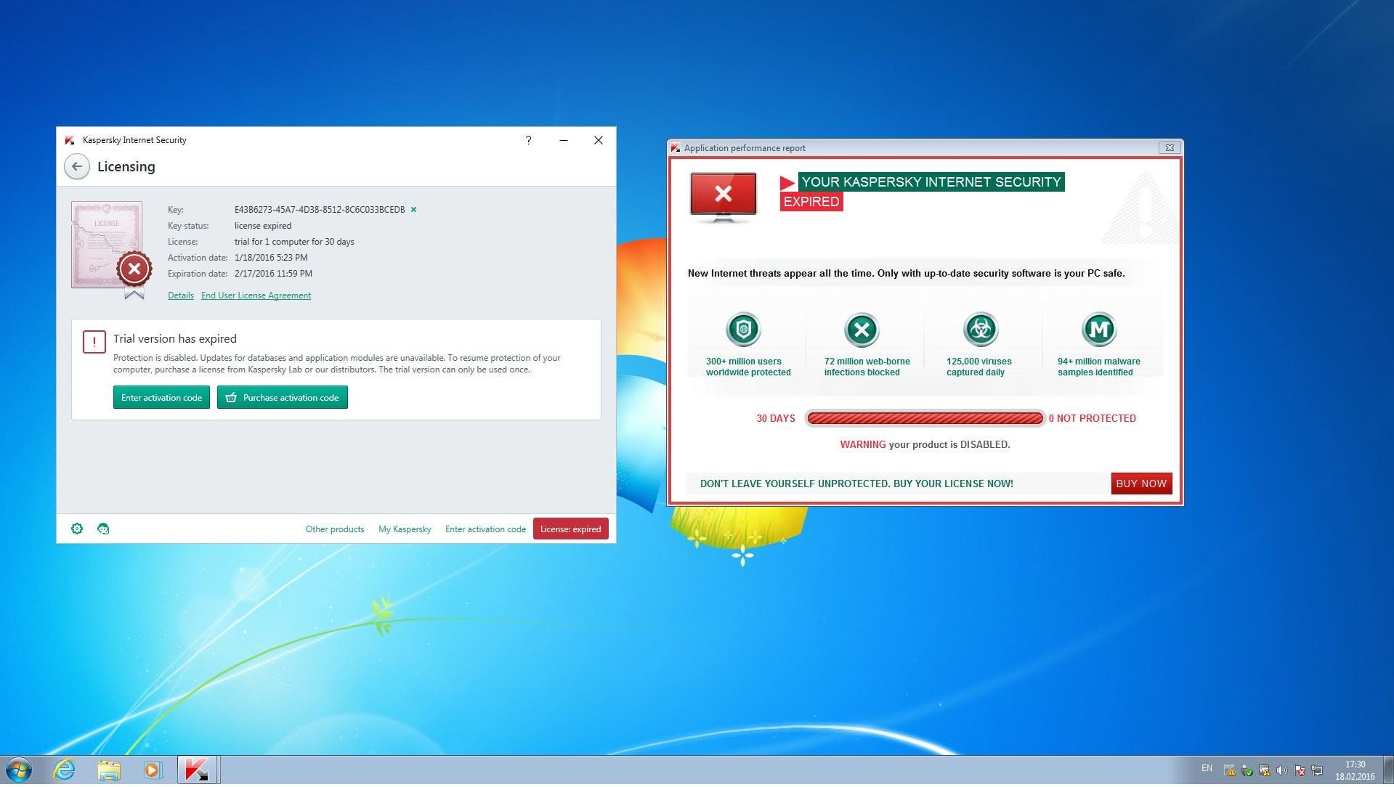Click '0 NOT PROTECTED' label
Viewport: 1394px width, 787px height.
(x=1092, y=418)
